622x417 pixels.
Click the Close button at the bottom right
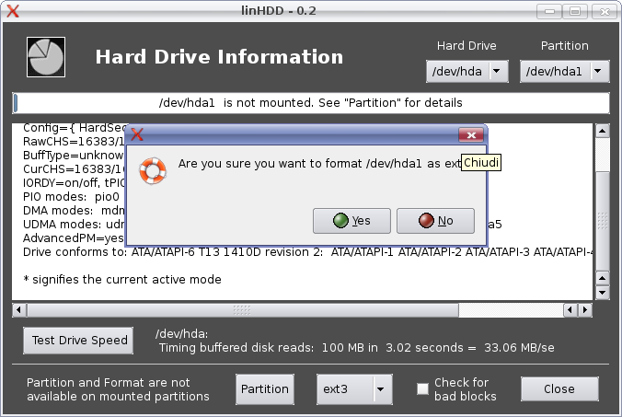point(559,389)
